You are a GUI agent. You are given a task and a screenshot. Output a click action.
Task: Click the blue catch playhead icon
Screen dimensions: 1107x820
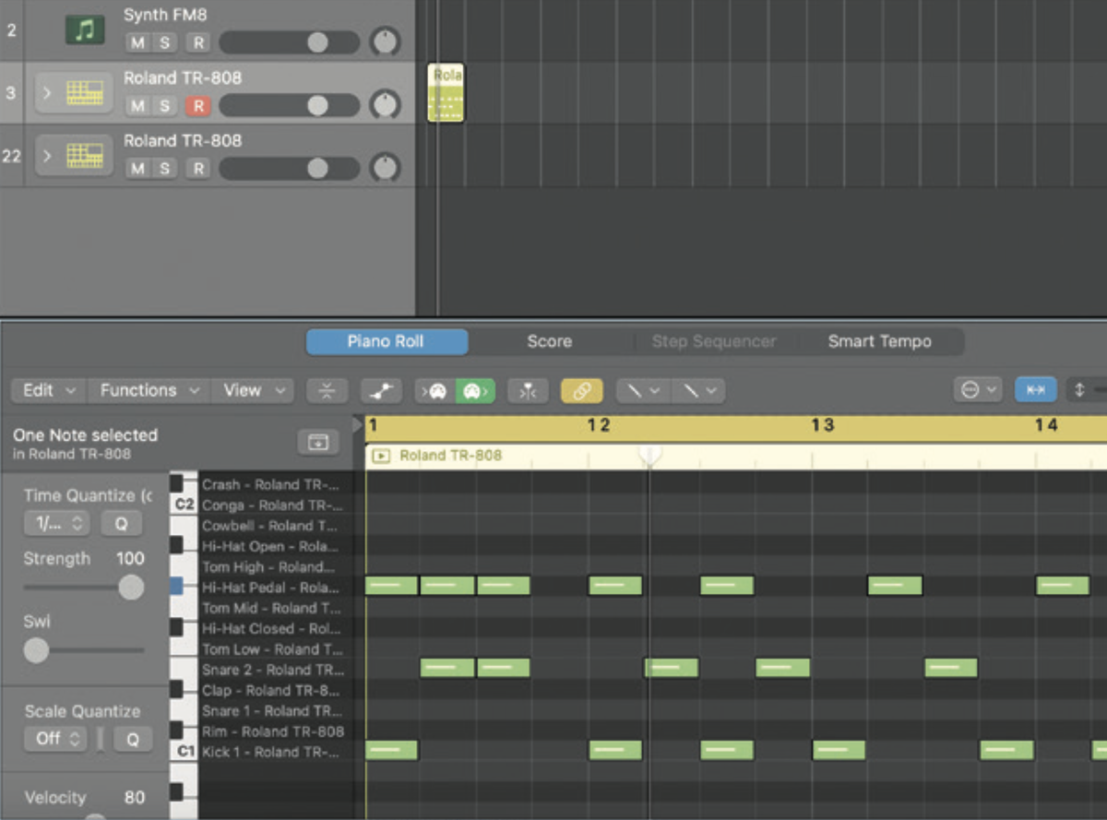[1035, 390]
